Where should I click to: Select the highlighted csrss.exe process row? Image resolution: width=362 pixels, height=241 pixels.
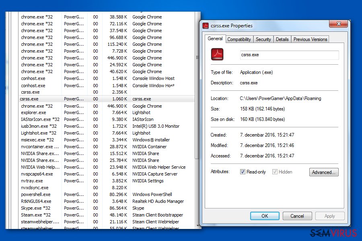click(x=101, y=99)
